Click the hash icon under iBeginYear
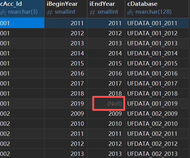 tap(50, 12)
